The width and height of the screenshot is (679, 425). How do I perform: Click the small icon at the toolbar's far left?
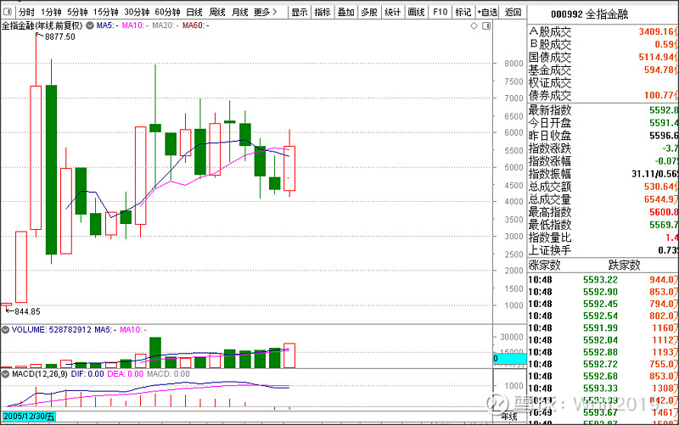(x=8, y=12)
